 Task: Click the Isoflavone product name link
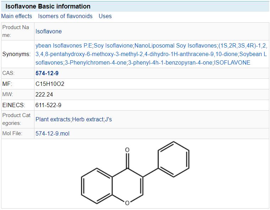49,31
